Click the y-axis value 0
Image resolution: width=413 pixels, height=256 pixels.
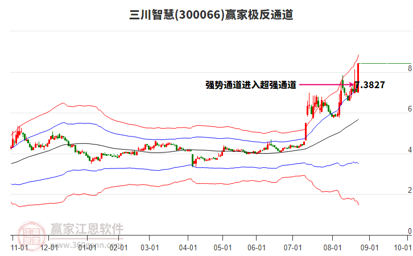click(x=410, y=231)
